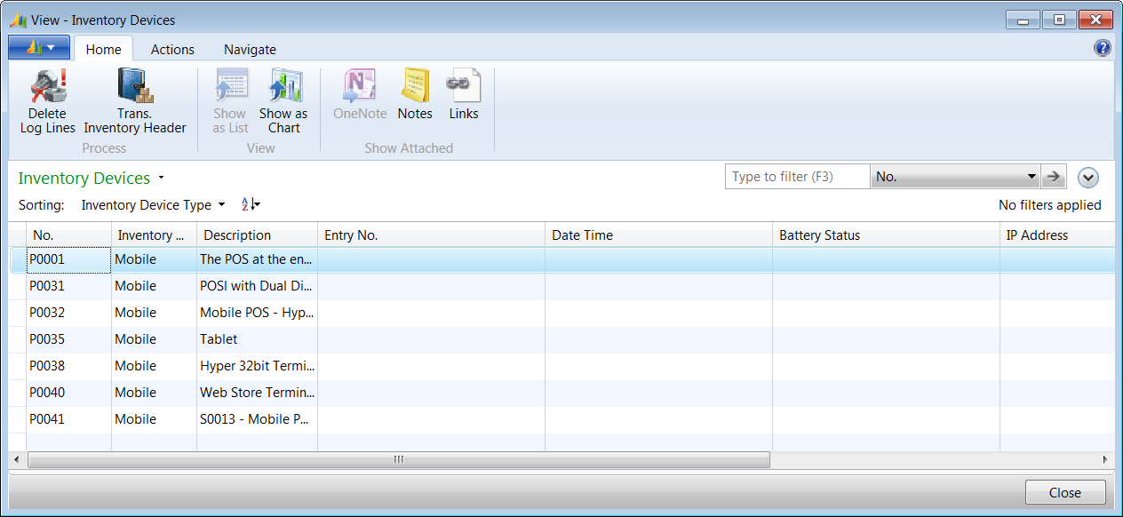This screenshot has width=1123, height=517.
Task: Open the Inventory Devices title dropdown
Action: tap(161, 179)
